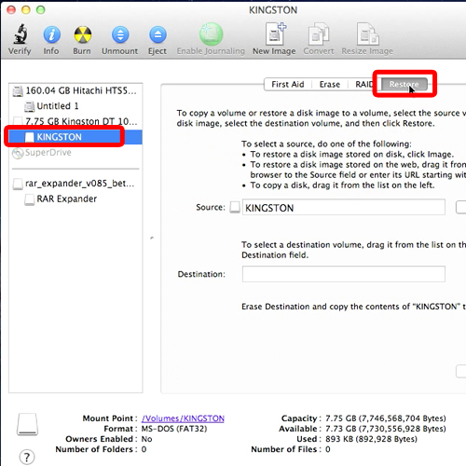Click the Resize Image toolbar icon
466x466 pixels.
pyautogui.click(x=367, y=34)
